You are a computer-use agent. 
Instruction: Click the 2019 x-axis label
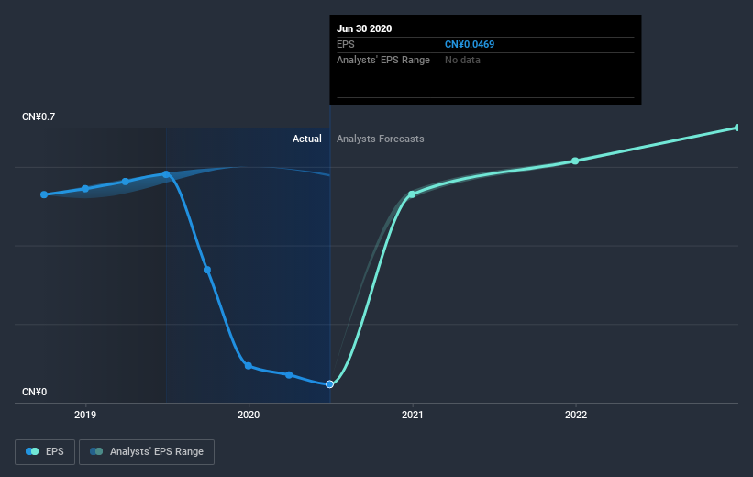(x=85, y=415)
